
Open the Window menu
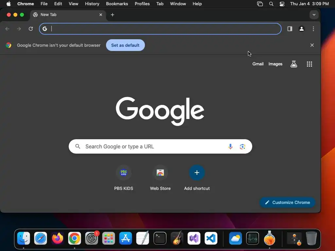coord(178,4)
